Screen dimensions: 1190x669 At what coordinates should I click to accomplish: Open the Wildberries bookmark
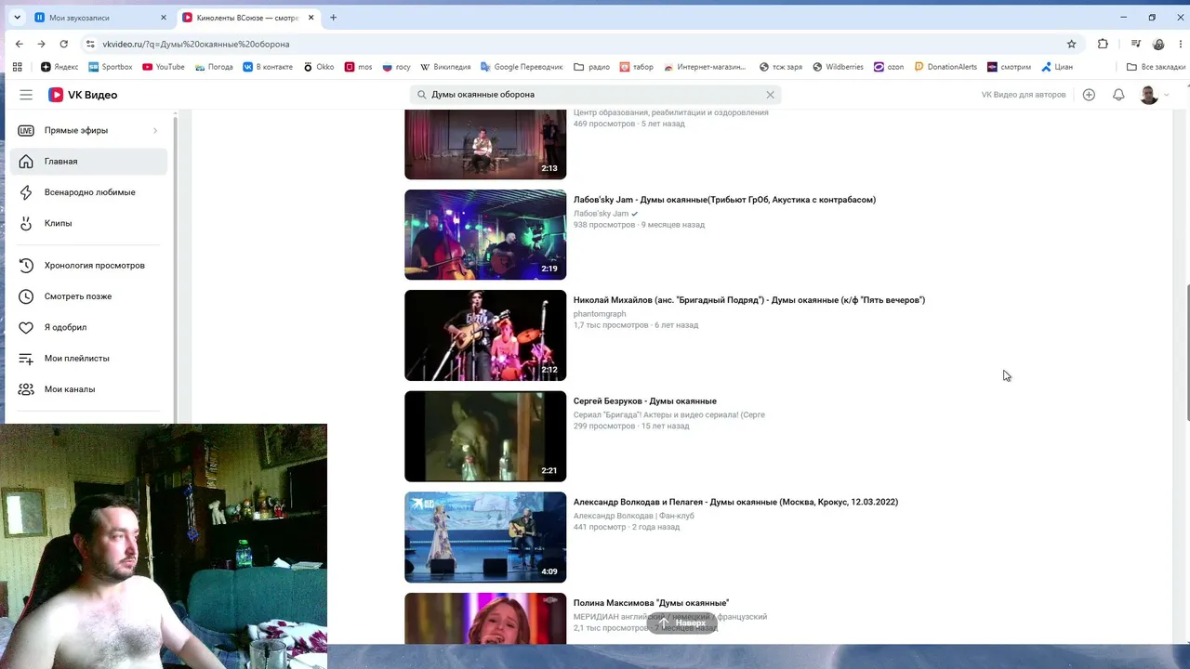(838, 67)
